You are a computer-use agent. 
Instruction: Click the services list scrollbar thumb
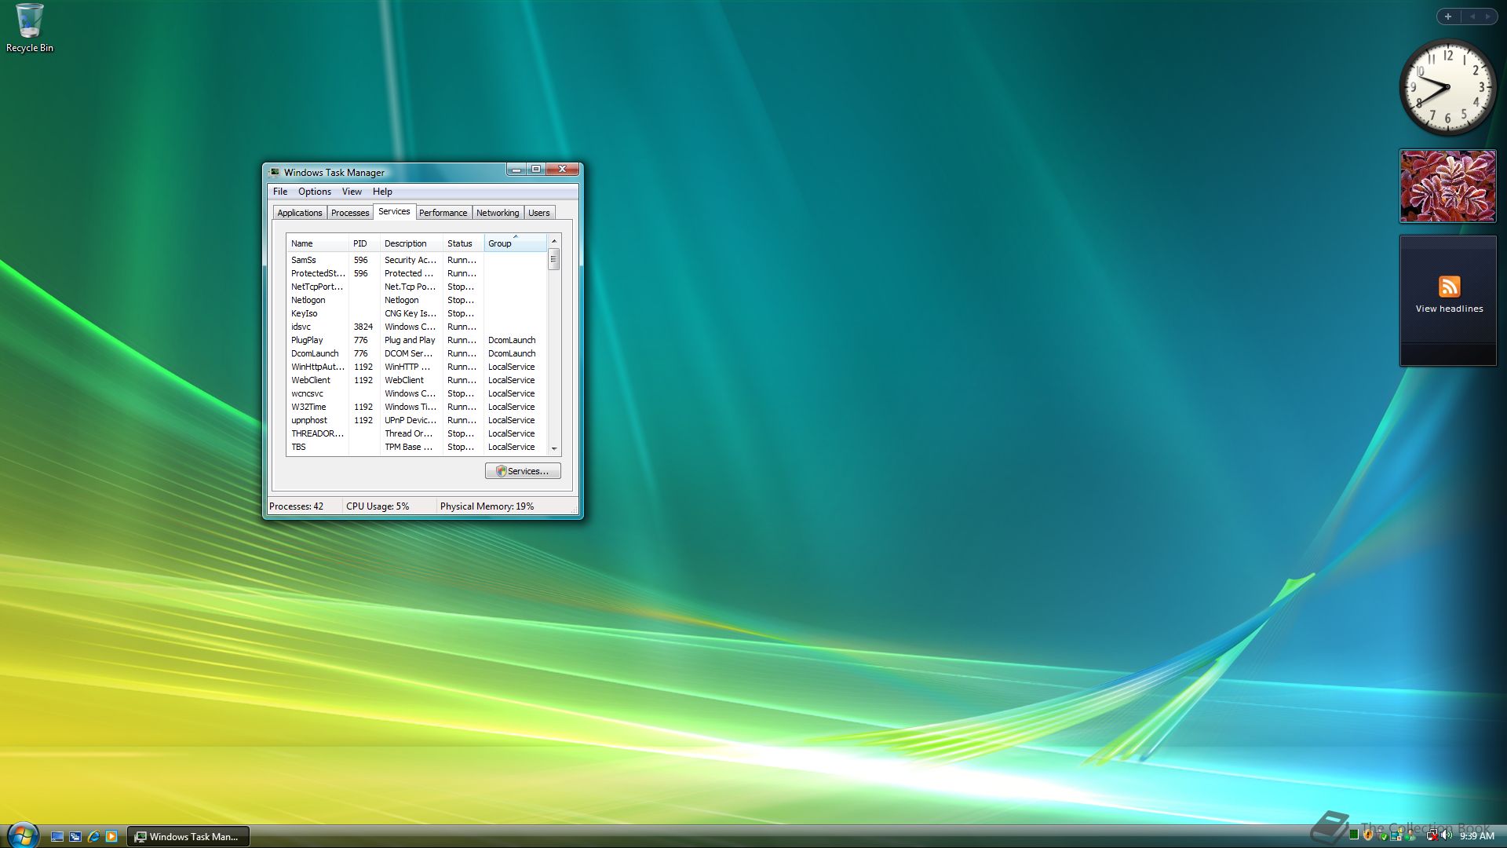(x=554, y=259)
